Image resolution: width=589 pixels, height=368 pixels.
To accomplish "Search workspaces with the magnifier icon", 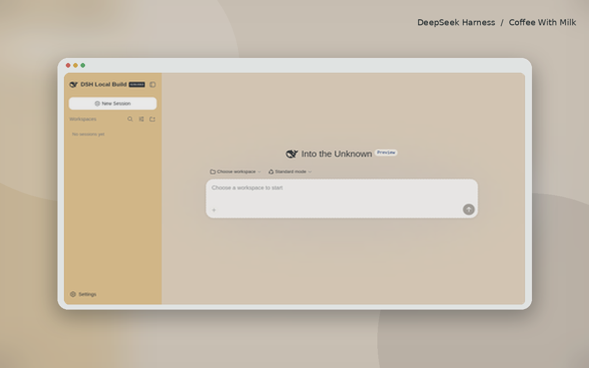I will point(130,119).
